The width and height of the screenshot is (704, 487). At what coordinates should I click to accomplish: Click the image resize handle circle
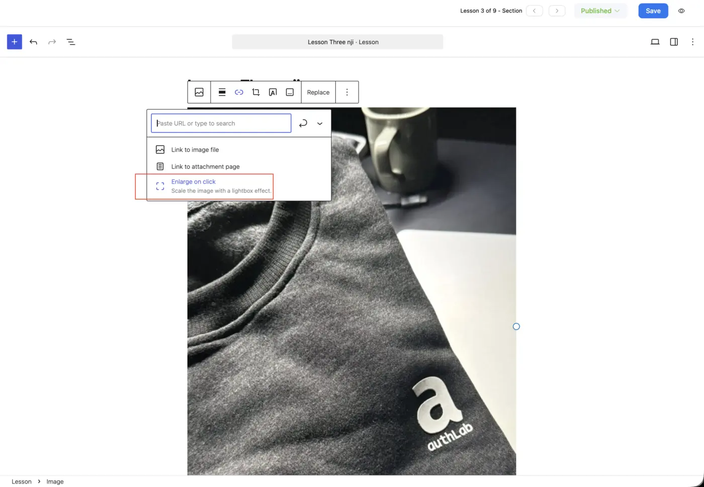tap(516, 327)
